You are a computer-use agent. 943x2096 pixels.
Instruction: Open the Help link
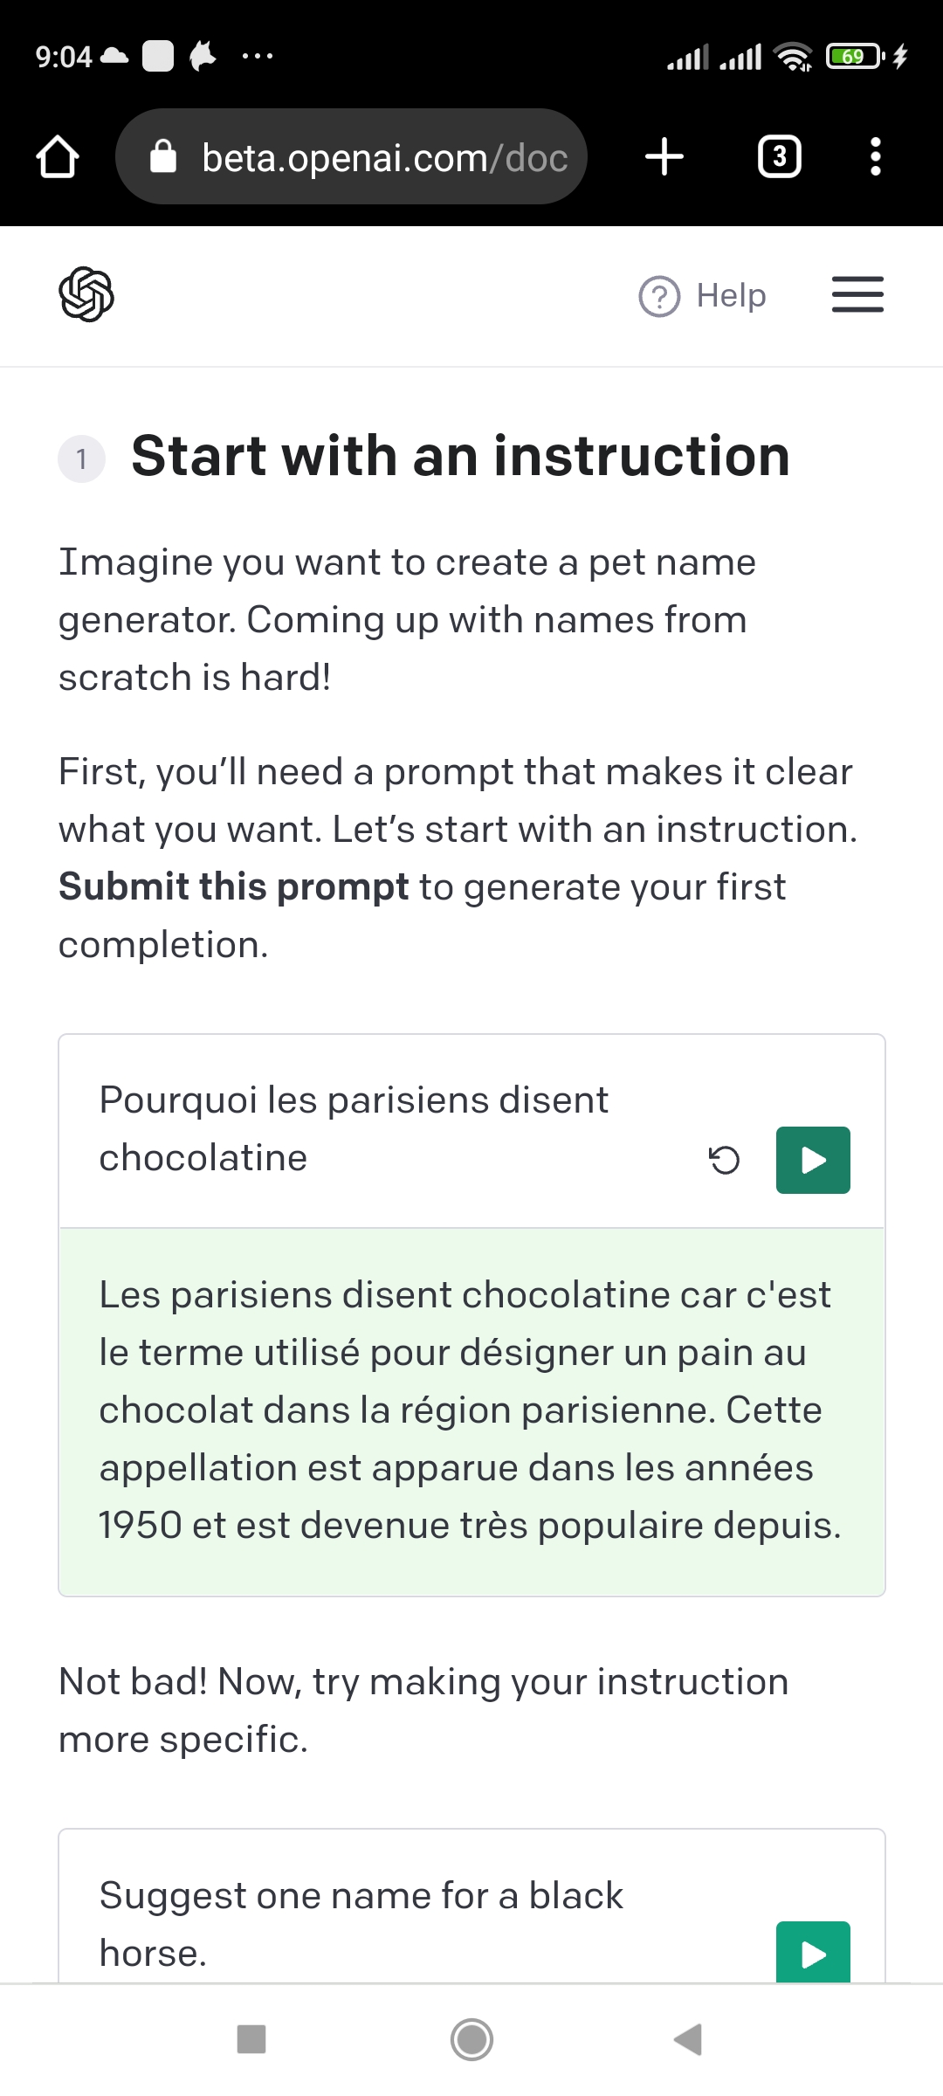click(731, 296)
